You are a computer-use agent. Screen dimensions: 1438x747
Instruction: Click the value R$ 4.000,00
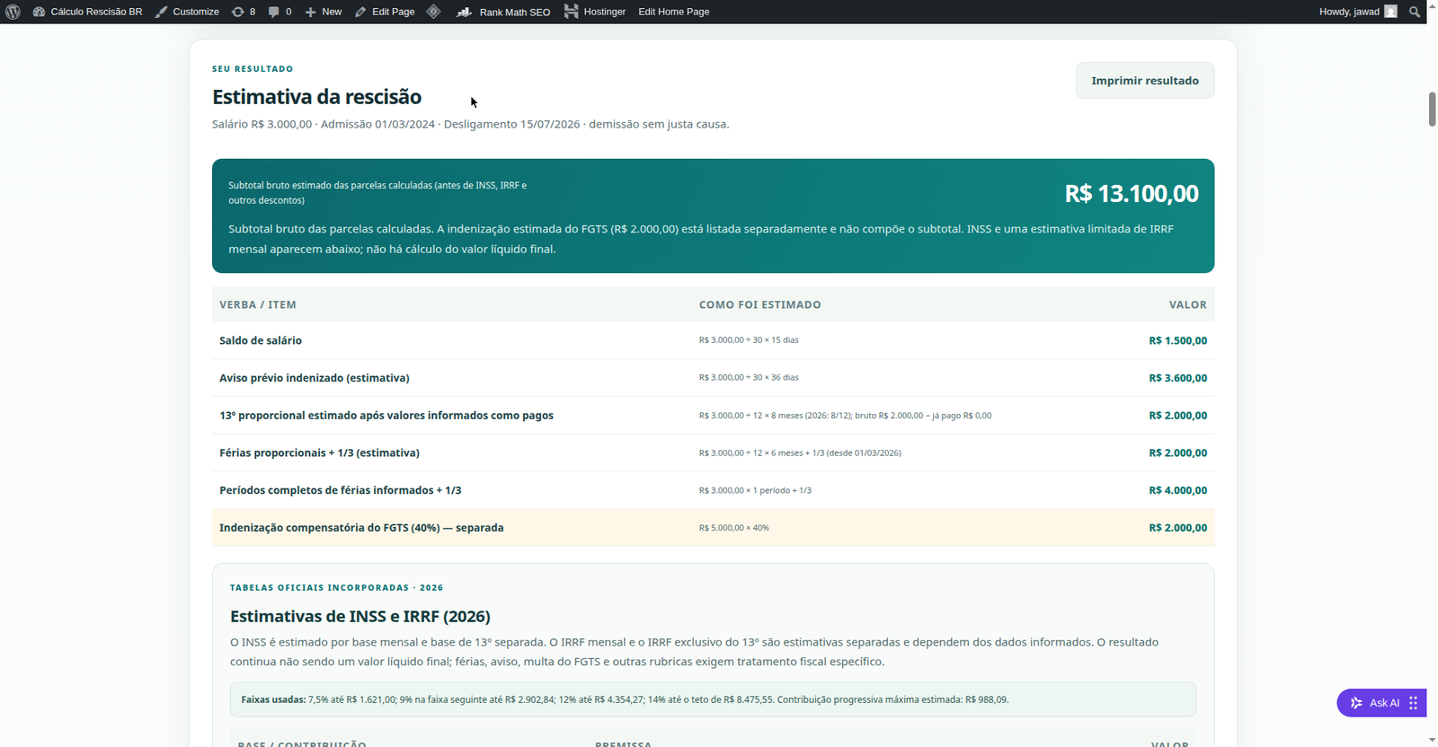[x=1177, y=490]
